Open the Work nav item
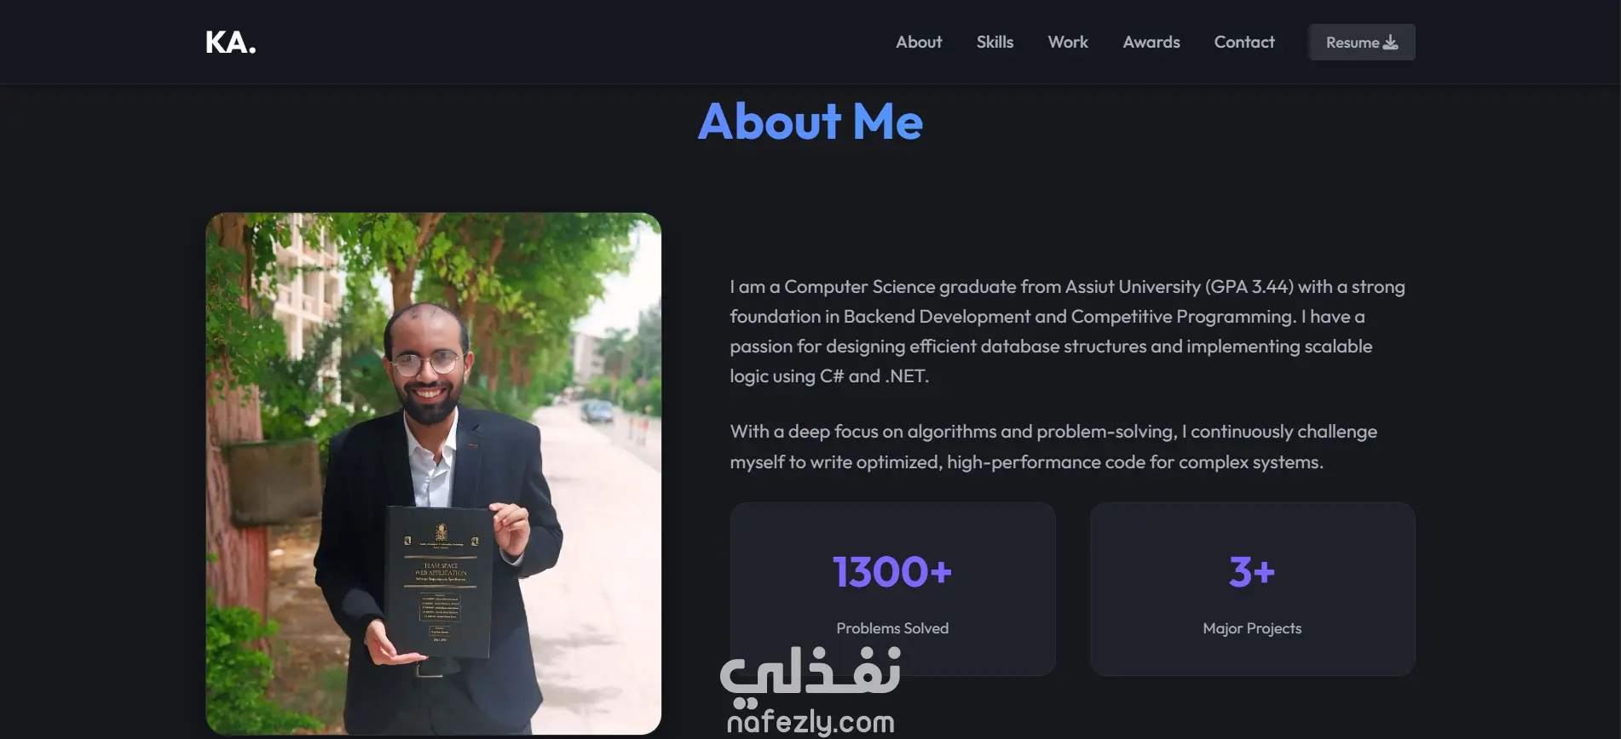Screen dimensions: 1621x739 click(x=1068, y=42)
